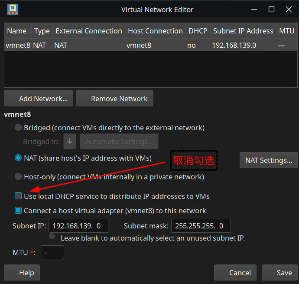Sort by the DHCP column header
Screen dimensions: 299x284
(198, 31)
